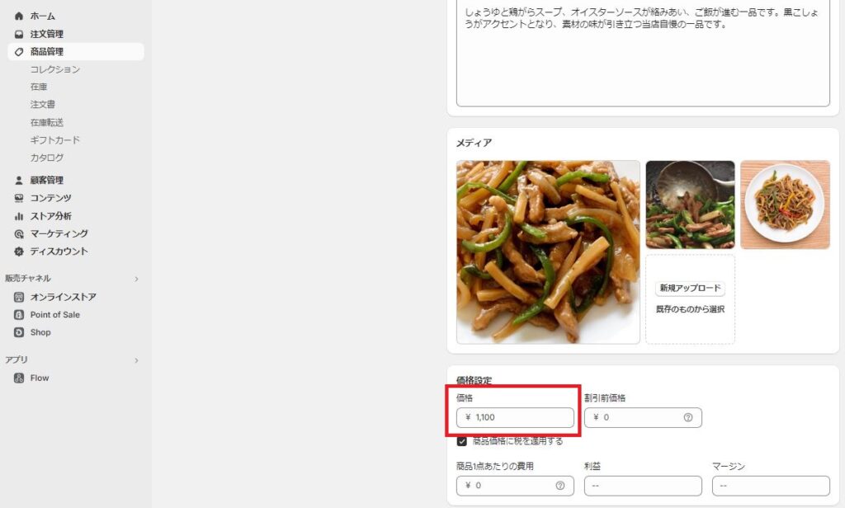Screen dimensions: 845x508
Task: Click the 顧客管理 person icon
Action: [19, 180]
